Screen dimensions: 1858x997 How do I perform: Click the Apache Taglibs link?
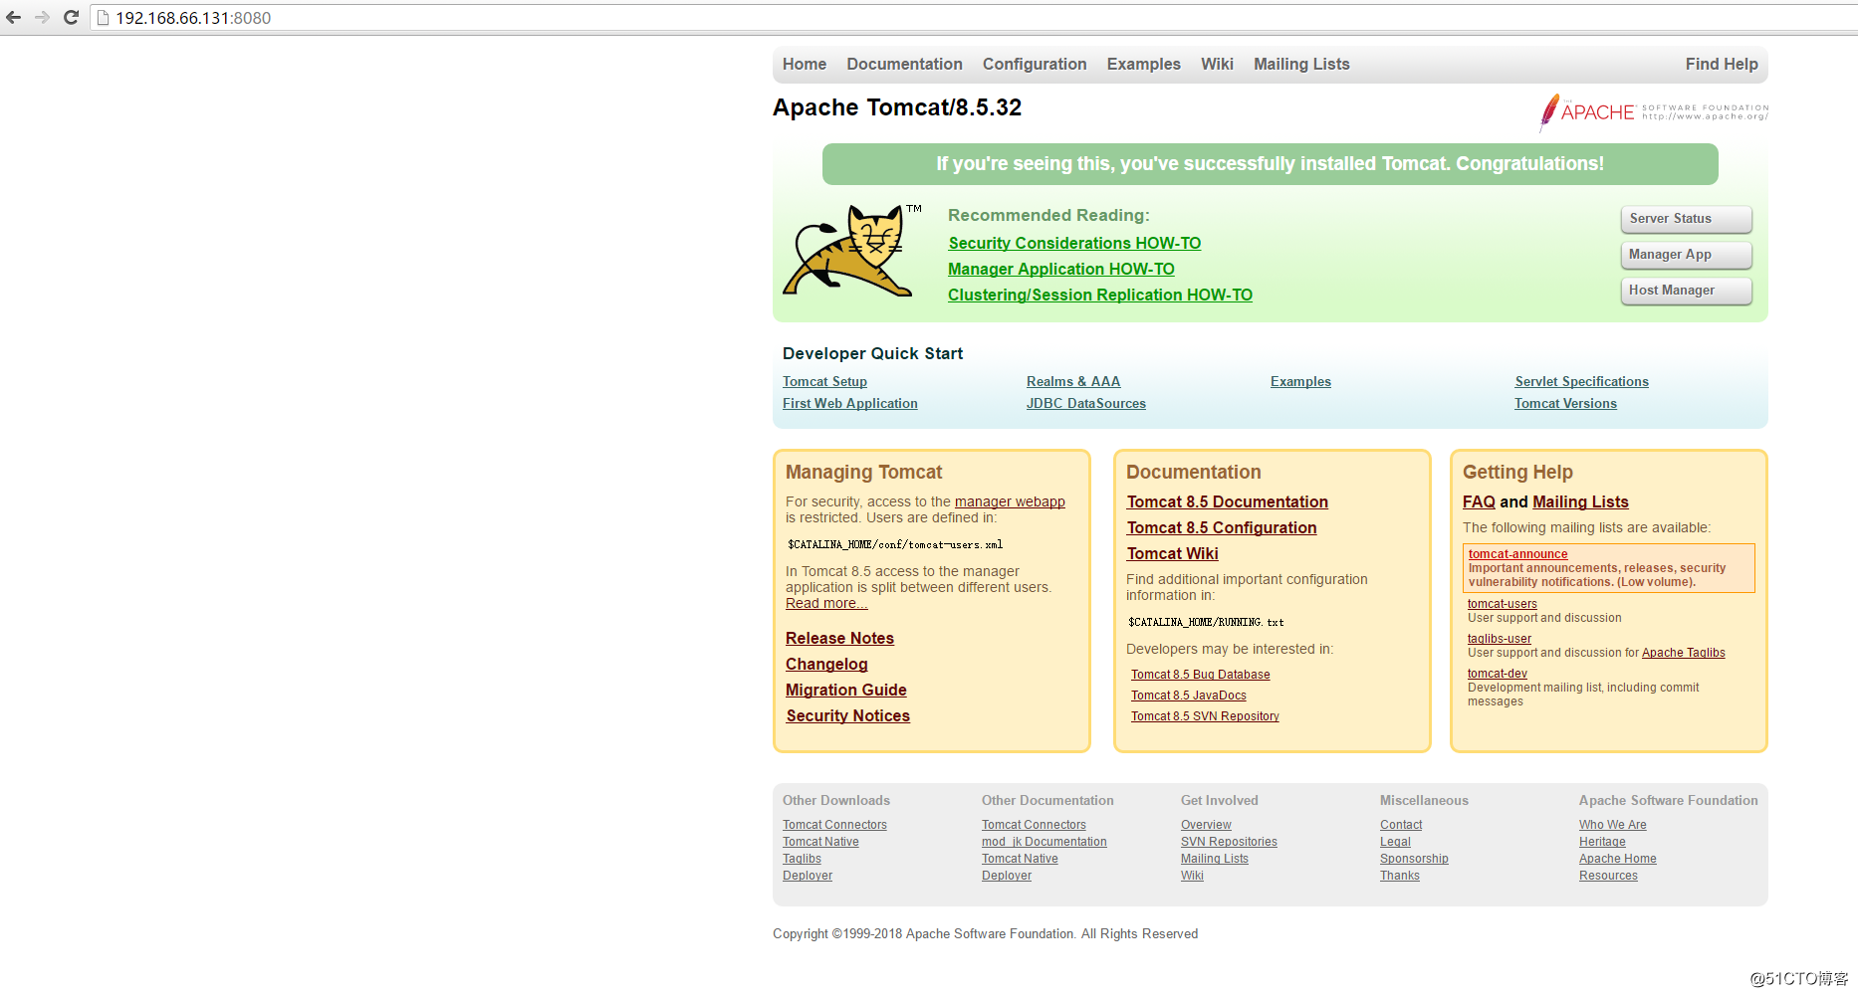point(1684,653)
